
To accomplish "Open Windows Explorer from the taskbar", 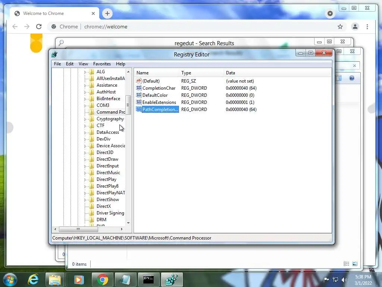I will tap(55, 280).
